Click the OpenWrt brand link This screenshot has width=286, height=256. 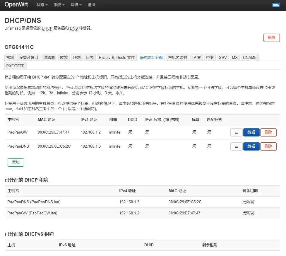16,5
